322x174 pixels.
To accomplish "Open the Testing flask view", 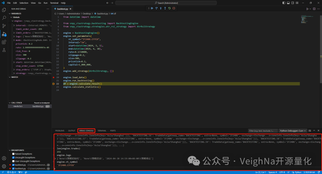I will 4,50.
